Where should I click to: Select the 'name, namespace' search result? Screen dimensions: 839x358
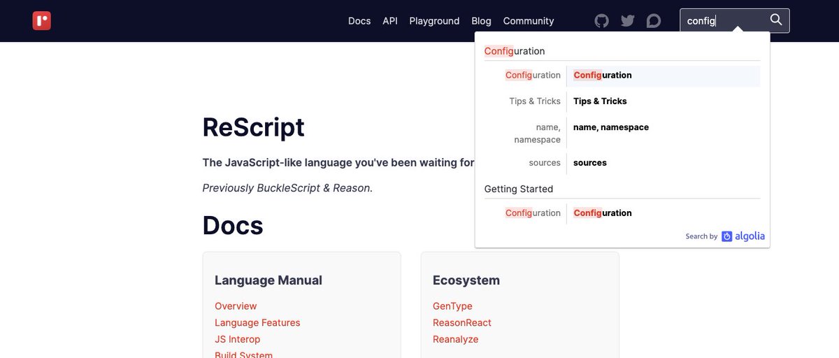(622, 134)
